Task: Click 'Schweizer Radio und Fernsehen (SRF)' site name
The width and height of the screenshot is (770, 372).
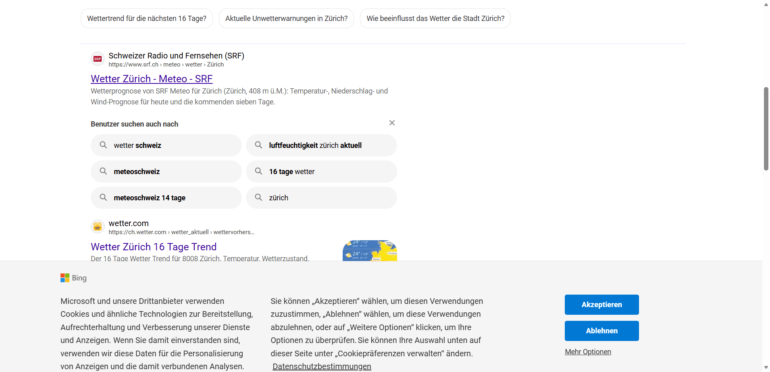Action: point(176,56)
